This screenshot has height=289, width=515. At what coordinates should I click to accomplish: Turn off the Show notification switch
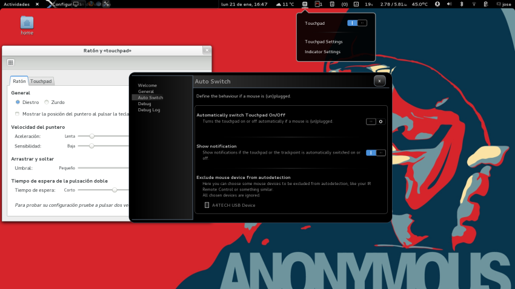point(376,153)
